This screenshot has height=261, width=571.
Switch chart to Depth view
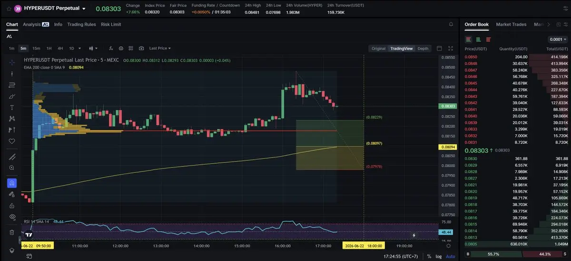tap(423, 48)
